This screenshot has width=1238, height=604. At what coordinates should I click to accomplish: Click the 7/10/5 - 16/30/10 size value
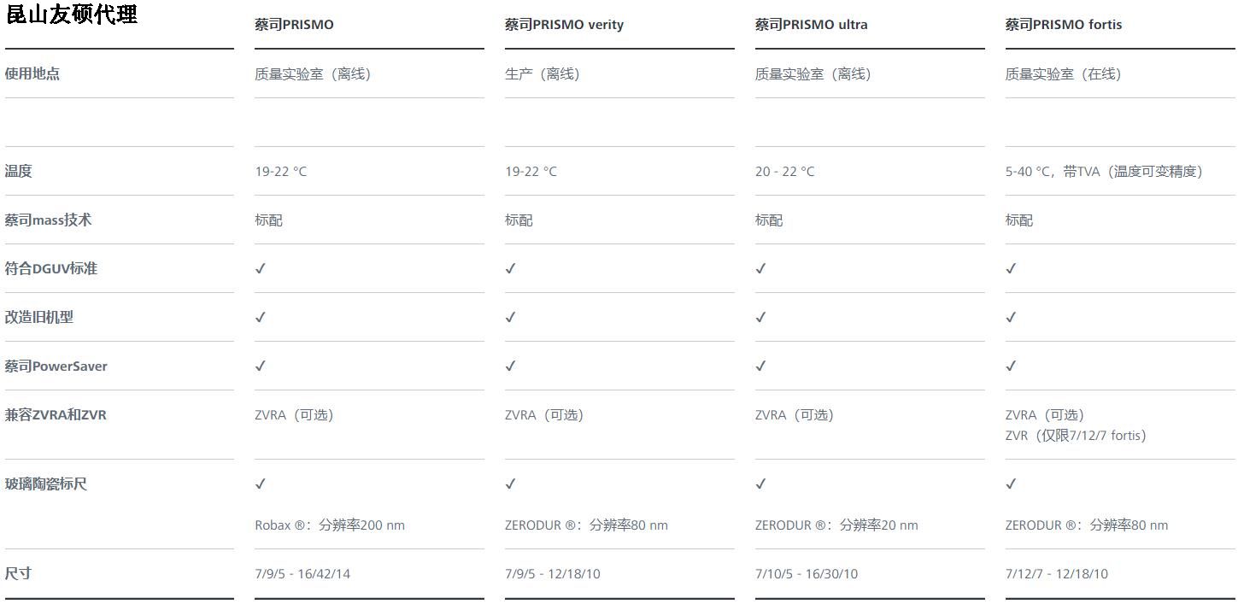click(x=807, y=574)
